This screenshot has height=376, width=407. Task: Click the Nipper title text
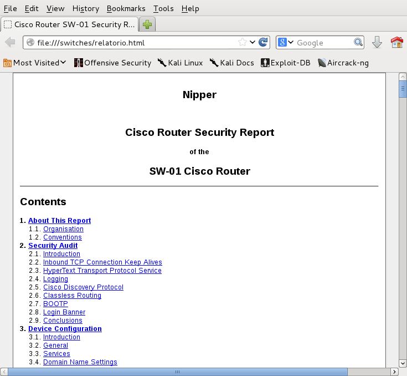point(199,95)
